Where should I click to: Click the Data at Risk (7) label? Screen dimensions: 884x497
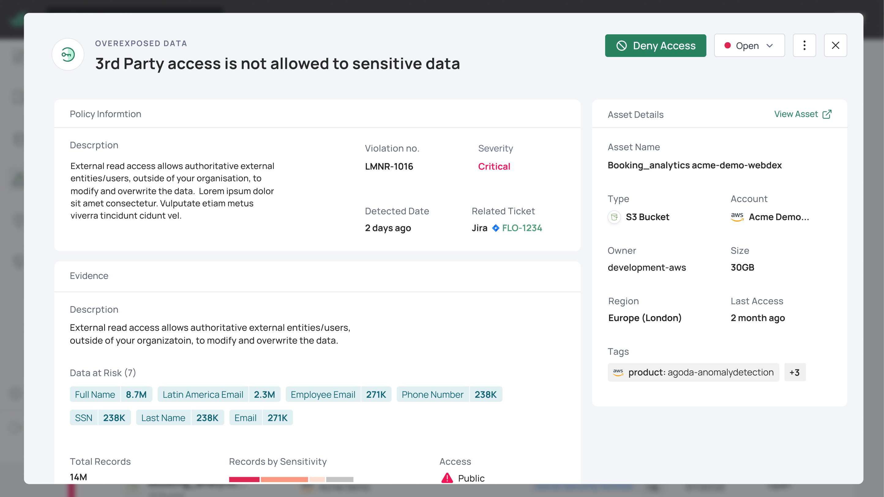[x=103, y=373]
